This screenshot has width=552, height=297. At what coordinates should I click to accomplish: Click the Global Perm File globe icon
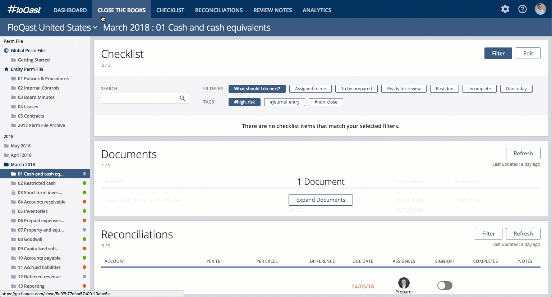tap(6, 51)
